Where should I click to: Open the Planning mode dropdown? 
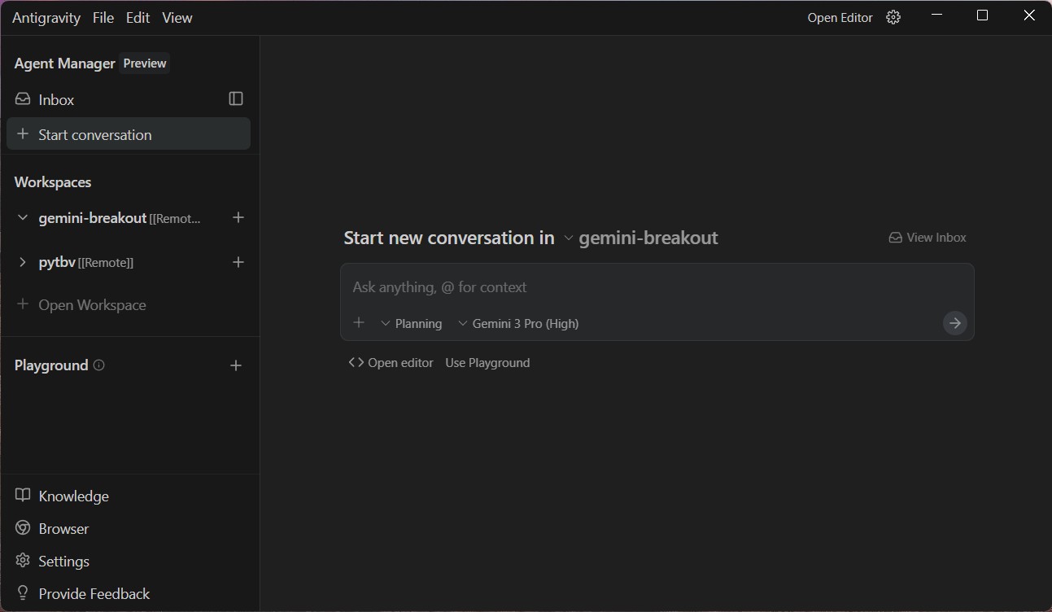click(x=411, y=323)
